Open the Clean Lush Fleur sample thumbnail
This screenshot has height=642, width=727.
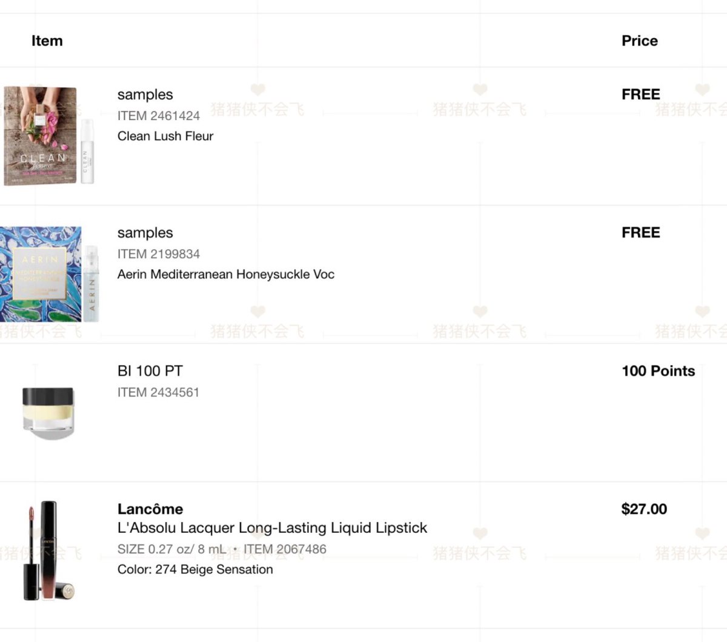(x=49, y=136)
